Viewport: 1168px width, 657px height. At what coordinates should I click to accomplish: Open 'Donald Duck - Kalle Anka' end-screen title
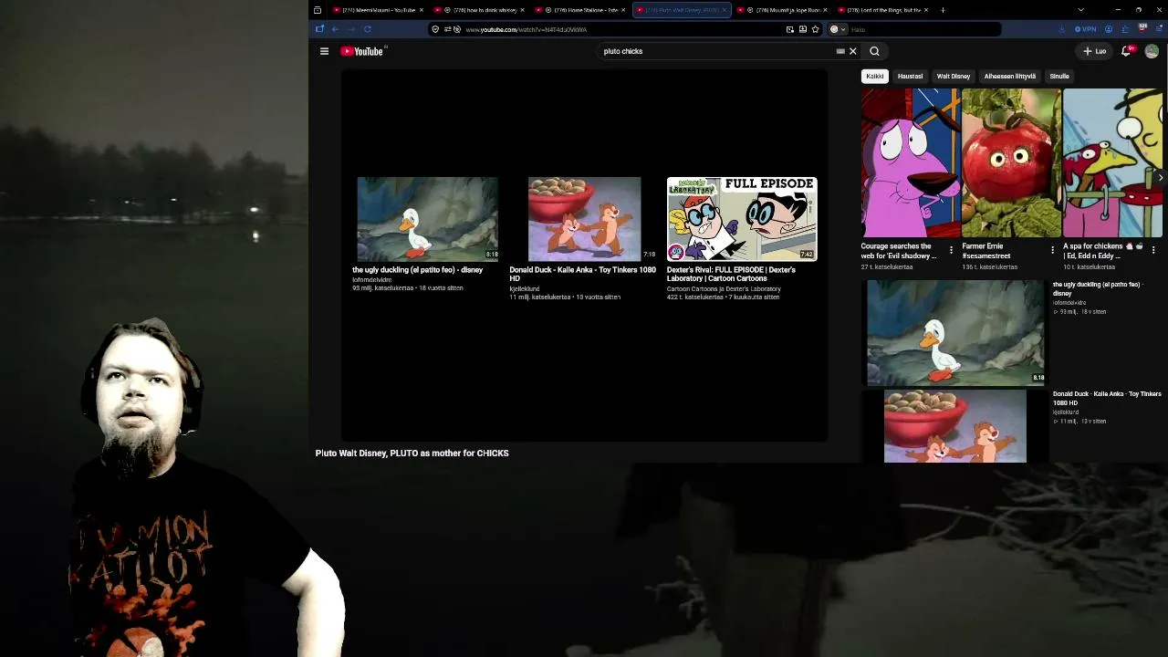582,274
